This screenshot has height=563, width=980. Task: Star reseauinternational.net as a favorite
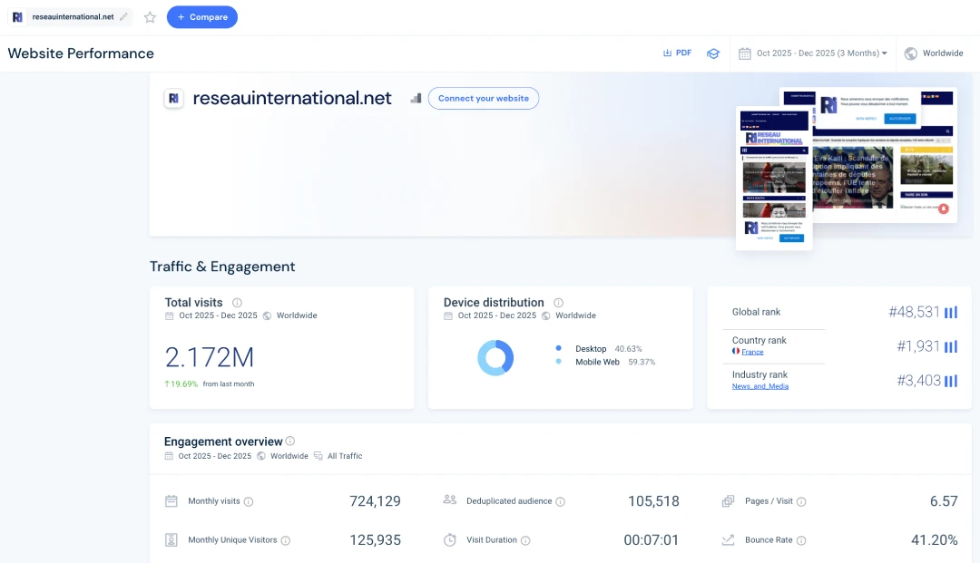coord(150,17)
